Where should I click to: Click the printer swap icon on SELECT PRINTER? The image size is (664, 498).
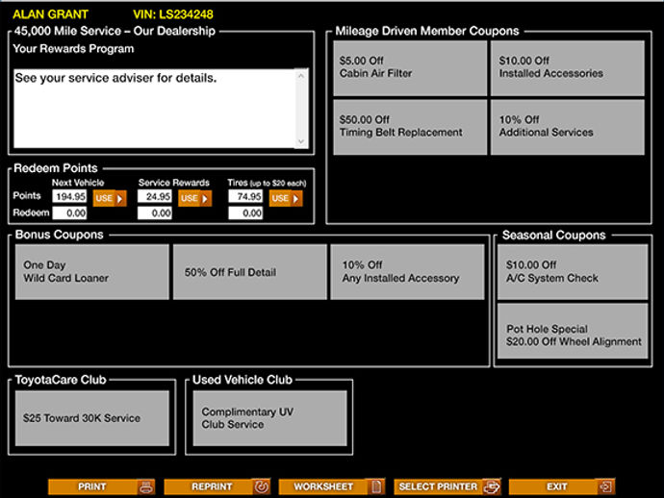492,486
